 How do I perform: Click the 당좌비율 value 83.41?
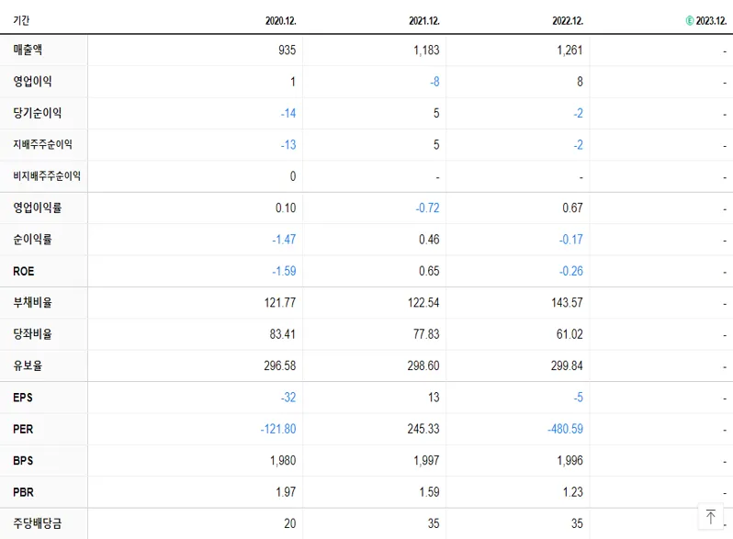click(282, 334)
